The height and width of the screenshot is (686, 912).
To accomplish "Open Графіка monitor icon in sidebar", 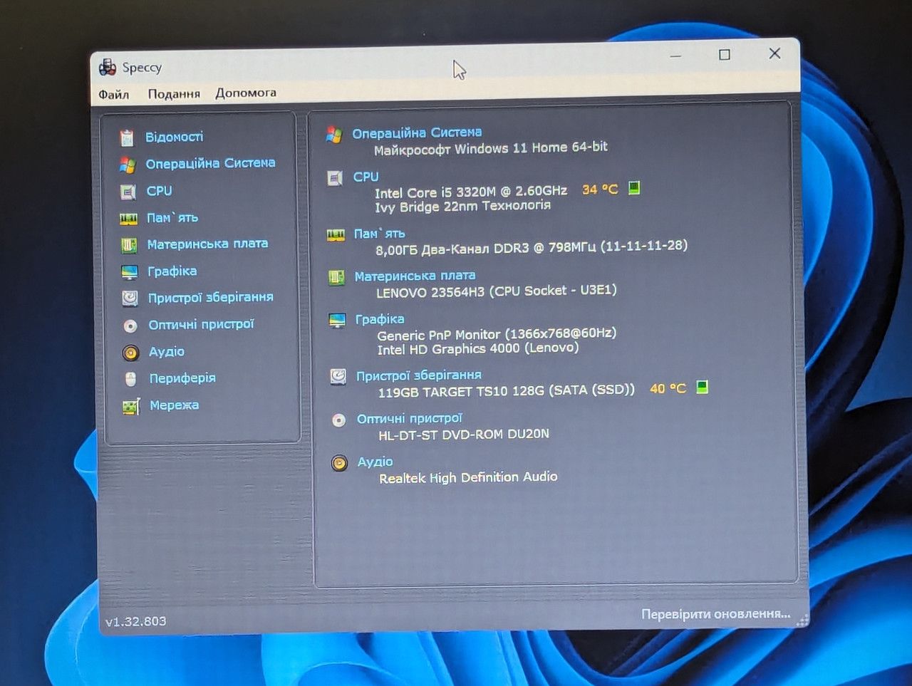I will tap(130, 272).
